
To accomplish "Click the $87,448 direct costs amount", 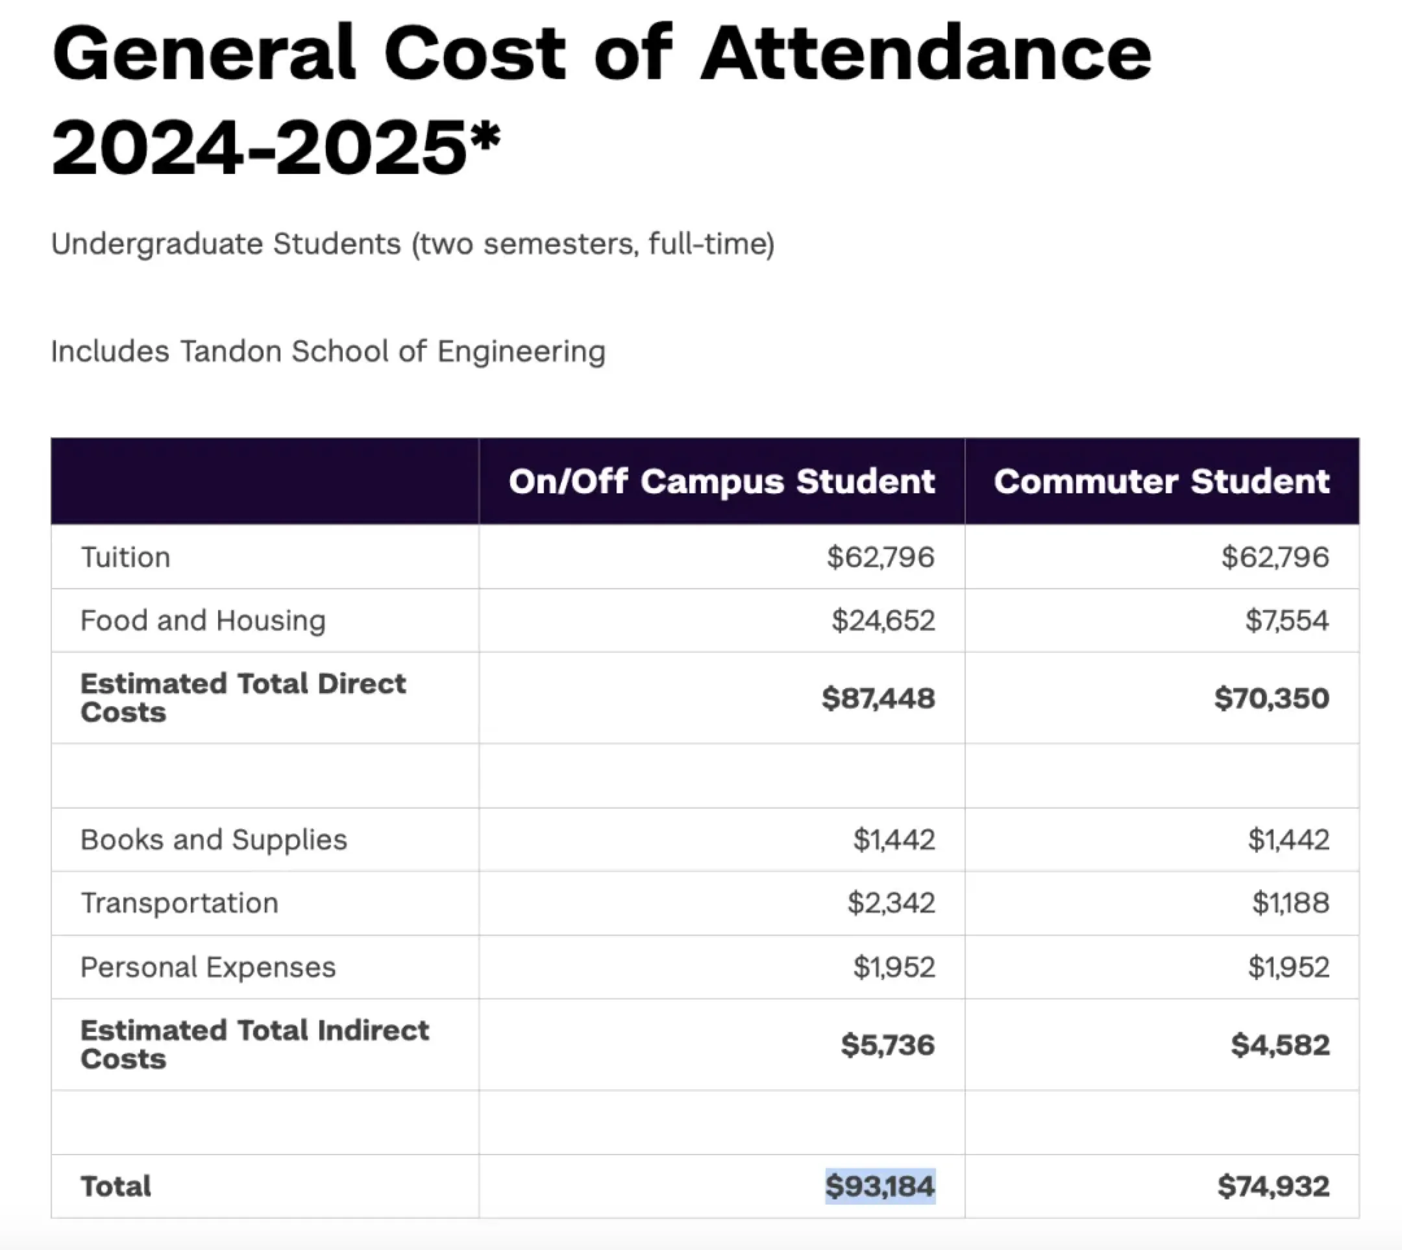I will (x=879, y=698).
